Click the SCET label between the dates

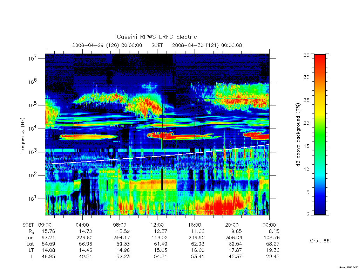pos(157,45)
